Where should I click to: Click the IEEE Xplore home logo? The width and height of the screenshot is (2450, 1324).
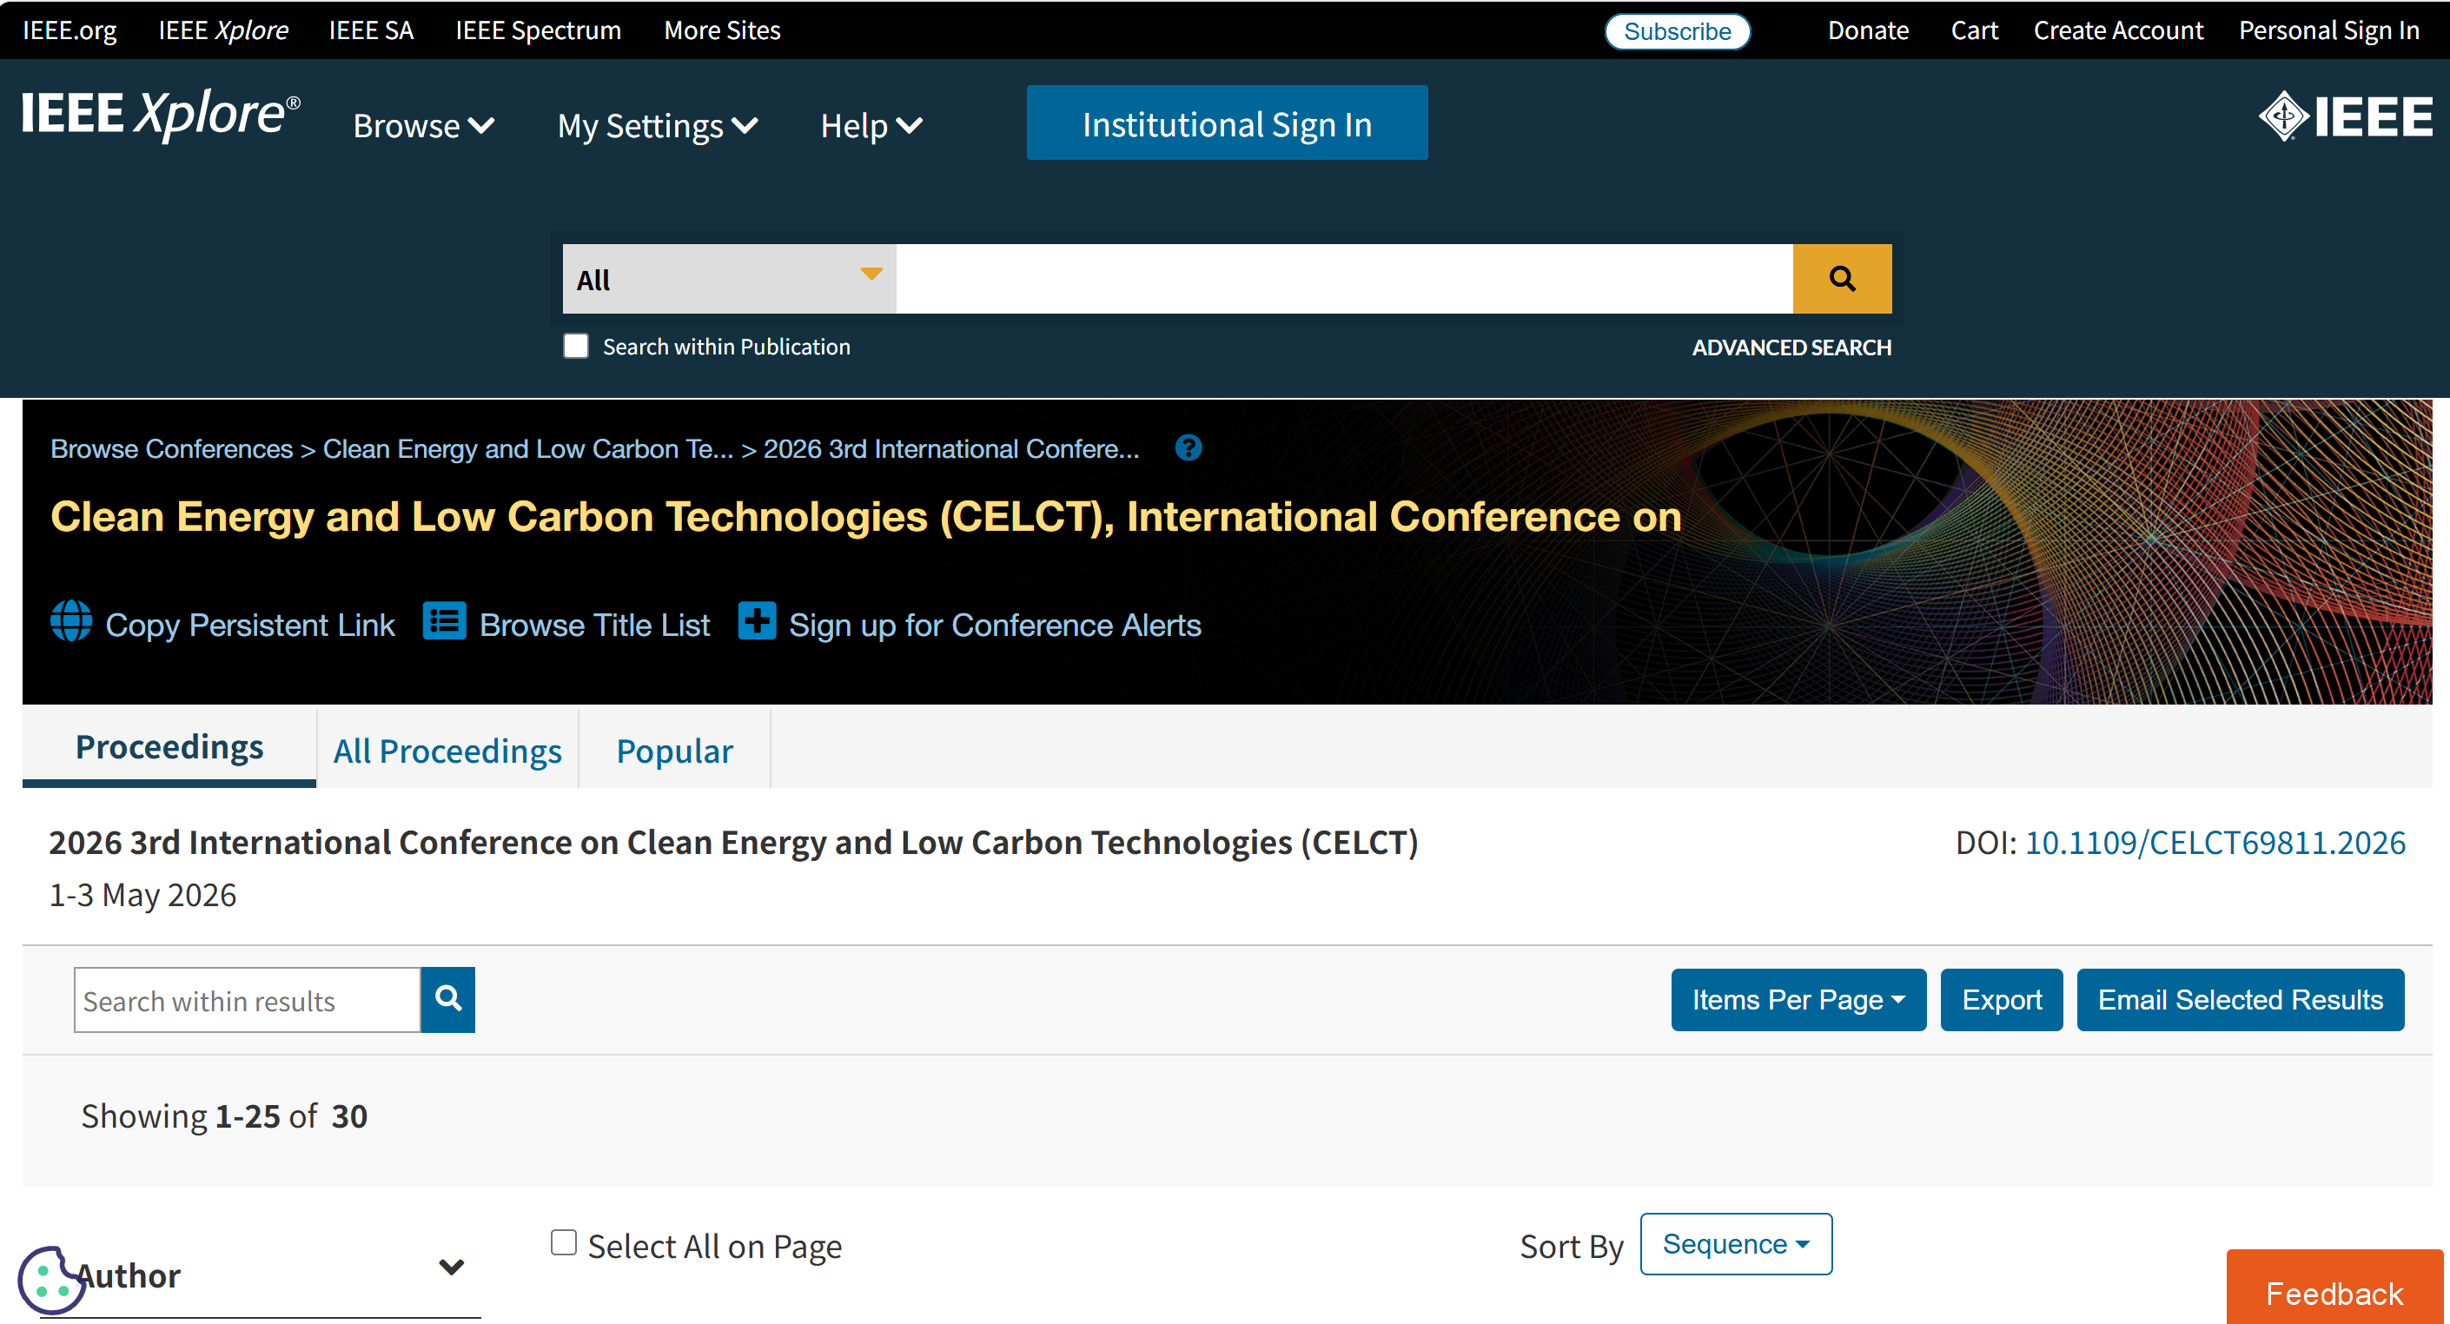pyautogui.click(x=161, y=114)
